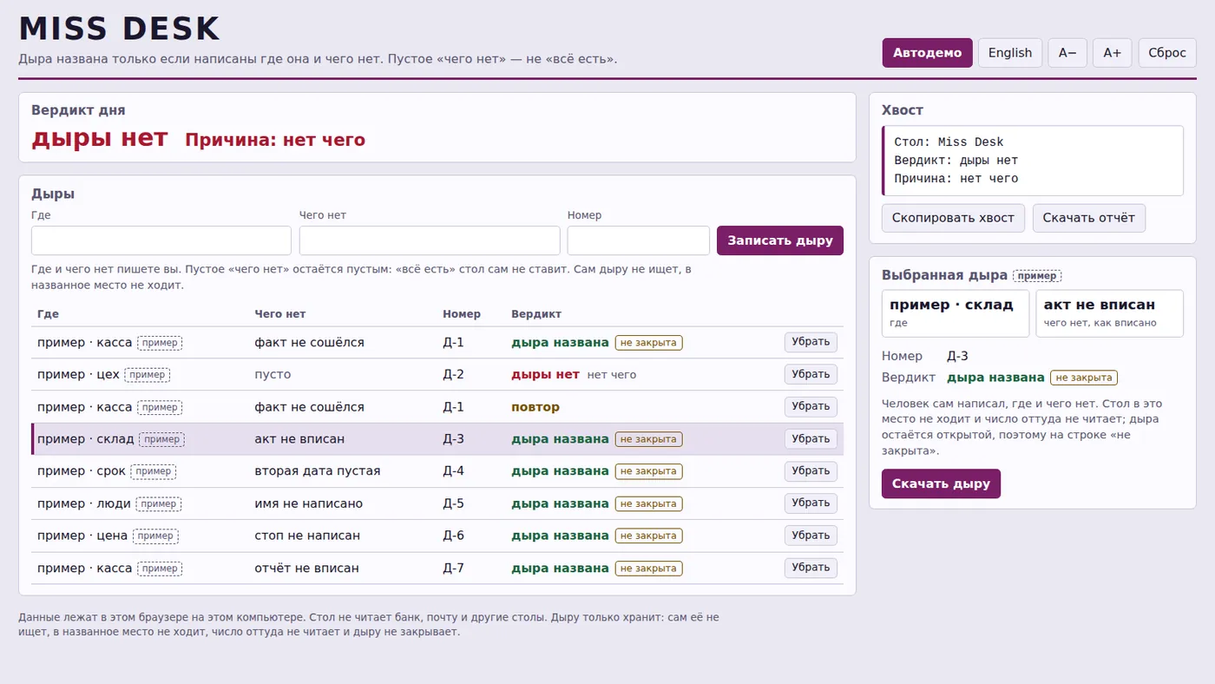
Task: Click Убрать for the Д-5 row
Action: tap(811, 503)
